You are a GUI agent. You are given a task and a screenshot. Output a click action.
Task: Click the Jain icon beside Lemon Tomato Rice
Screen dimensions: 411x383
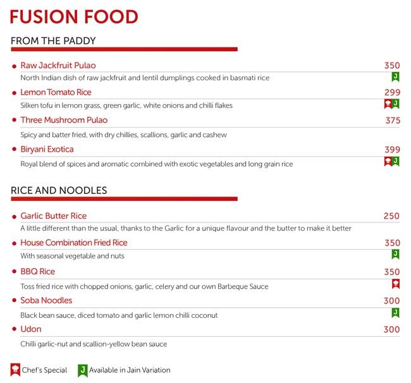(x=395, y=104)
